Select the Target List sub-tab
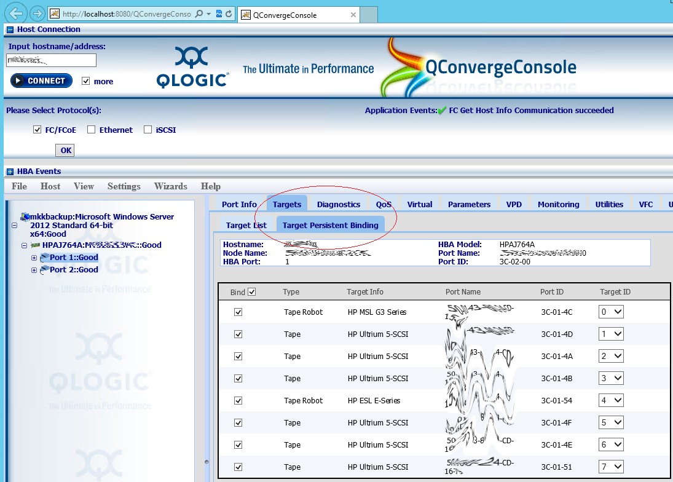 246,226
